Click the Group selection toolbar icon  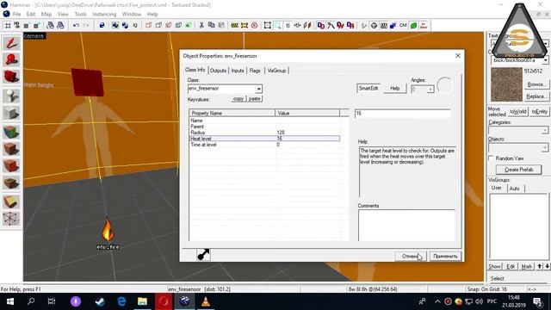115,25
